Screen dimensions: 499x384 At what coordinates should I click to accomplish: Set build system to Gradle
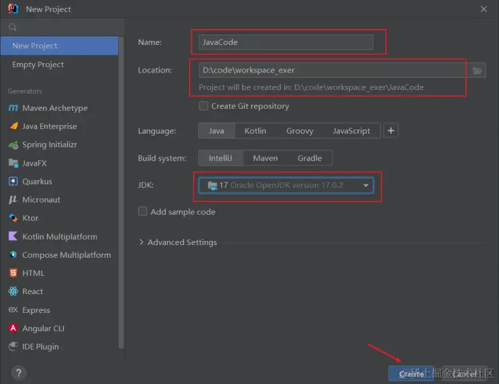[x=310, y=158]
